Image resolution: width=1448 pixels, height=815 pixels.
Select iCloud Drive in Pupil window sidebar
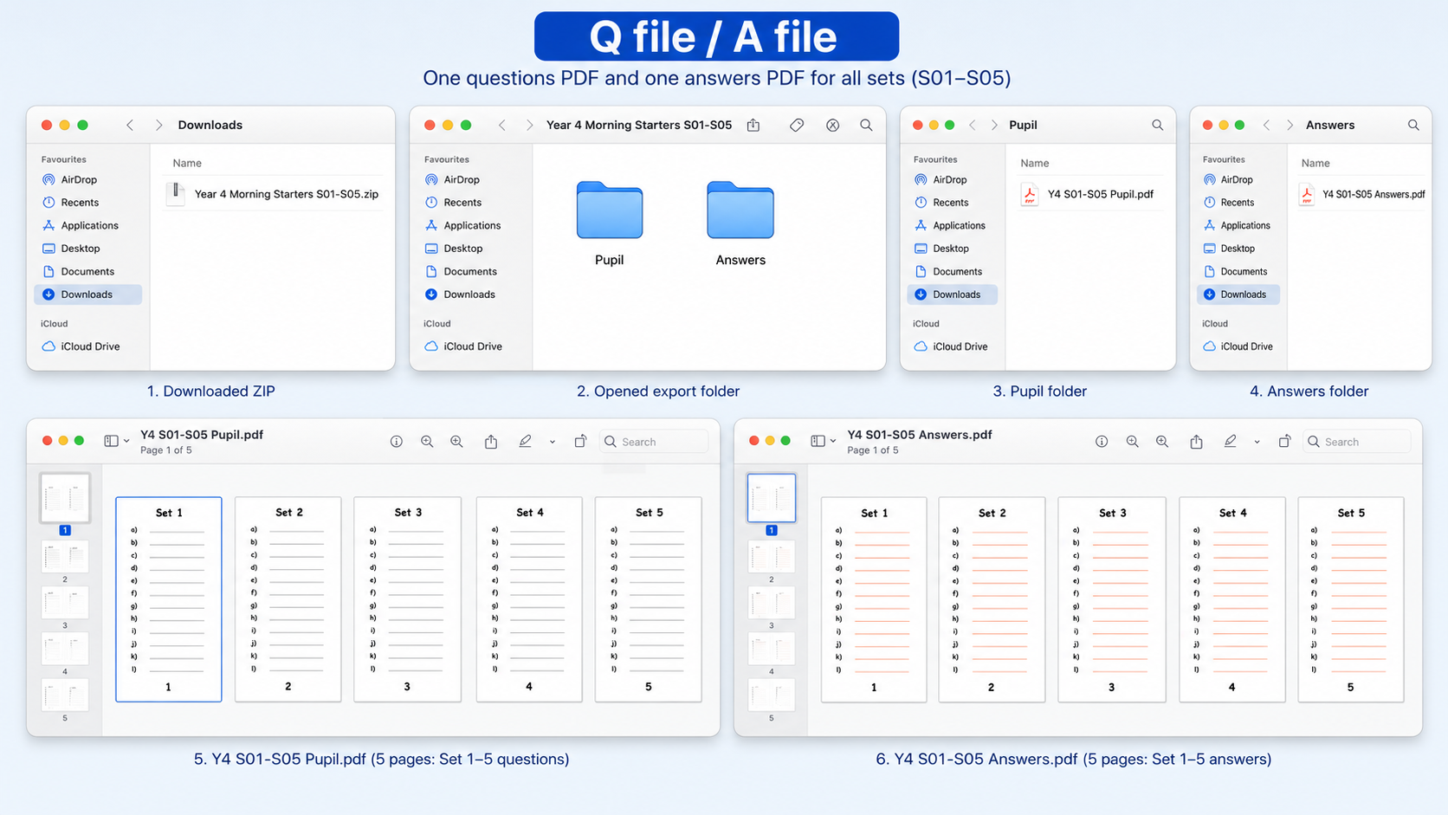(x=952, y=346)
